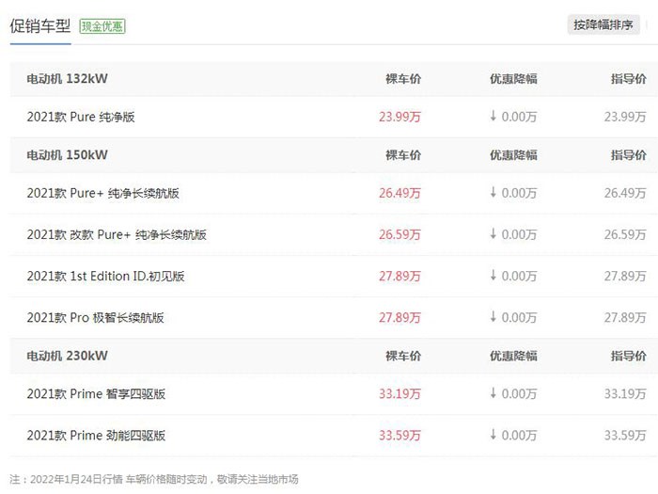
Task: Click 裸车价 header in 132kW section
Action: point(403,78)
